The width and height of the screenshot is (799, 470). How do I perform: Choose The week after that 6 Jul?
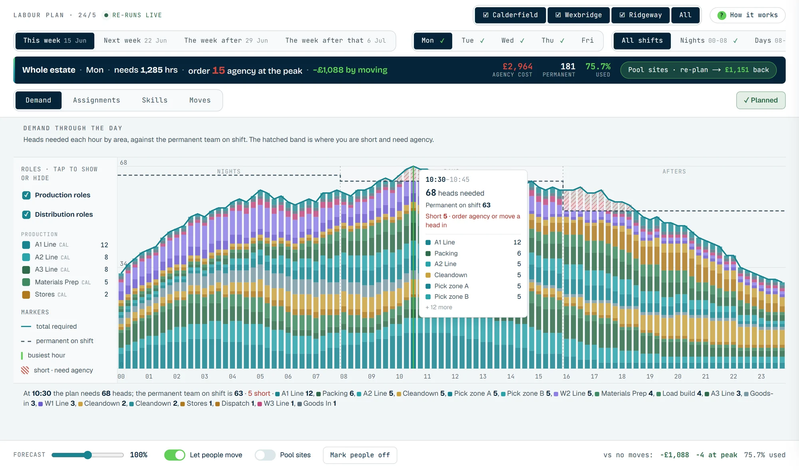(x=336, y=41)
